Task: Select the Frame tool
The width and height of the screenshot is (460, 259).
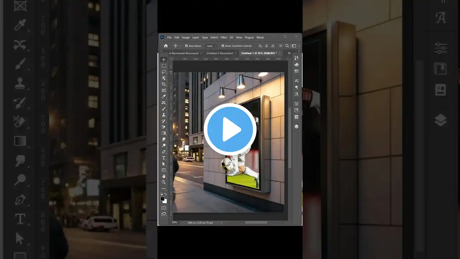Action: point(164,90)
